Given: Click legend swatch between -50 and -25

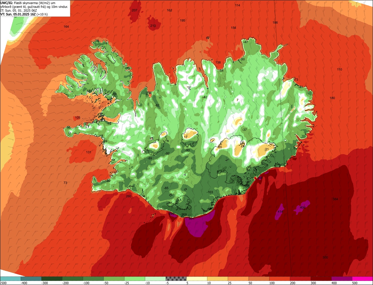Looking at the screenshot, I should pyautogui.click(x=114, y=279).
